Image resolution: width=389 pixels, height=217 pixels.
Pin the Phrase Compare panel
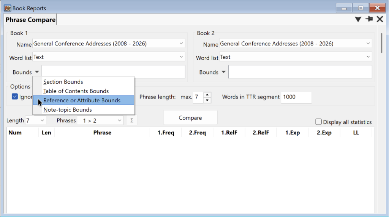tap(369, 19)
